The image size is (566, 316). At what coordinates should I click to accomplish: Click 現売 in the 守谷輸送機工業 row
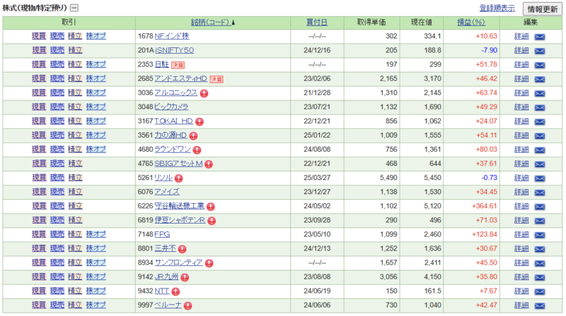(57, 206)
